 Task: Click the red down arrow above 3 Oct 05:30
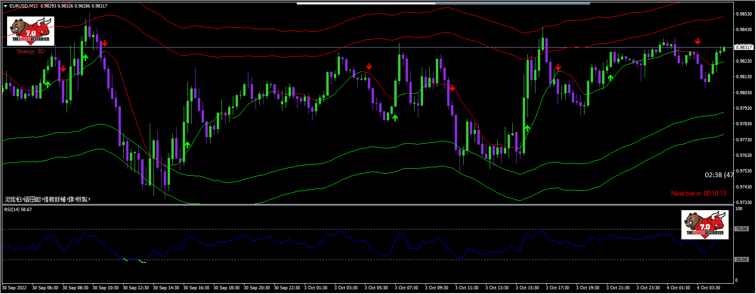(369, 66)
